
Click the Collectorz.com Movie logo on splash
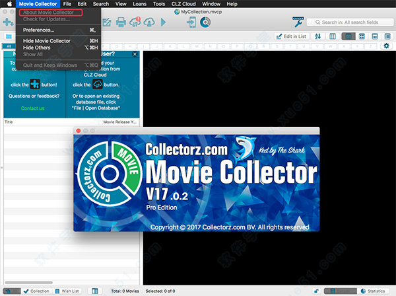tap(109, 174)
